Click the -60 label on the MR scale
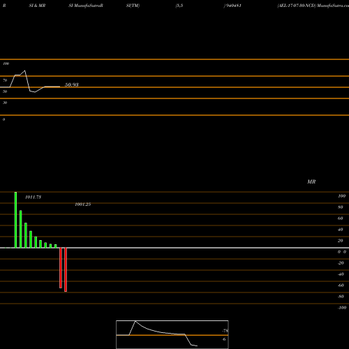The image size is (349, 349). point(341,285)
